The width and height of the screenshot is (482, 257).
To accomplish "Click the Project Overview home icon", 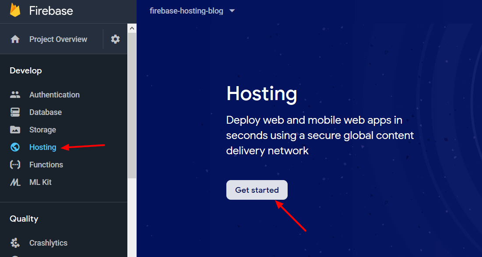I will click(x=15, y=39).
